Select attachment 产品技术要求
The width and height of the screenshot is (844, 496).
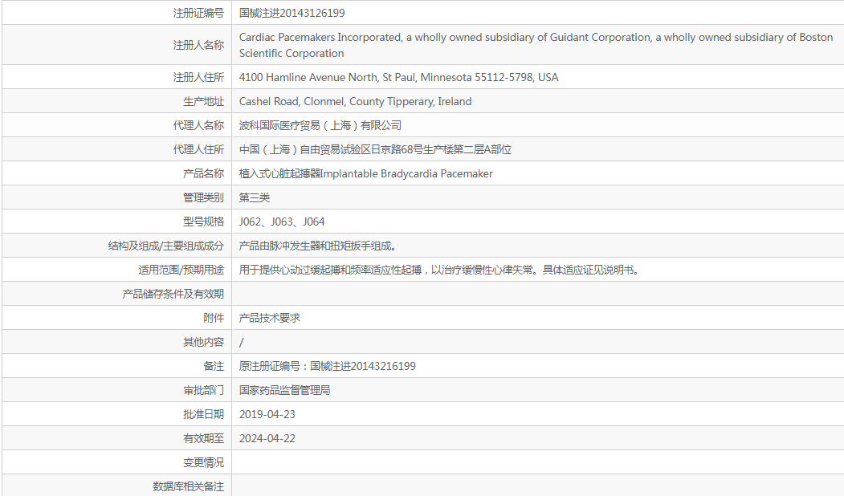point(270,318)
